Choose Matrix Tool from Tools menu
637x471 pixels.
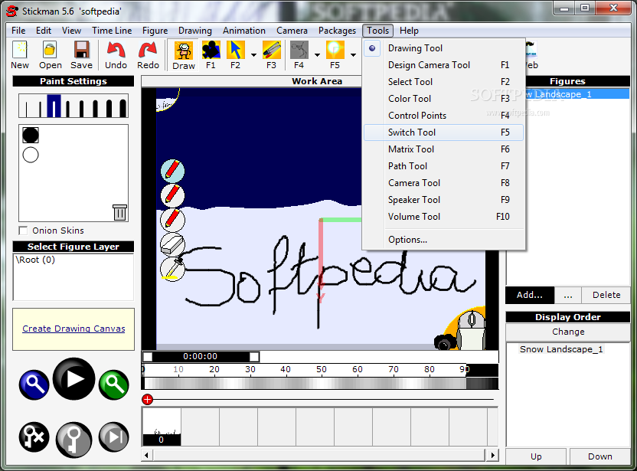[x=443, y=149]
